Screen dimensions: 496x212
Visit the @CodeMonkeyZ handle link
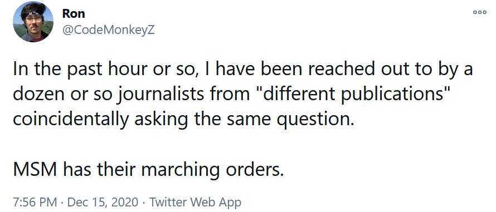[x=108, y=29]
